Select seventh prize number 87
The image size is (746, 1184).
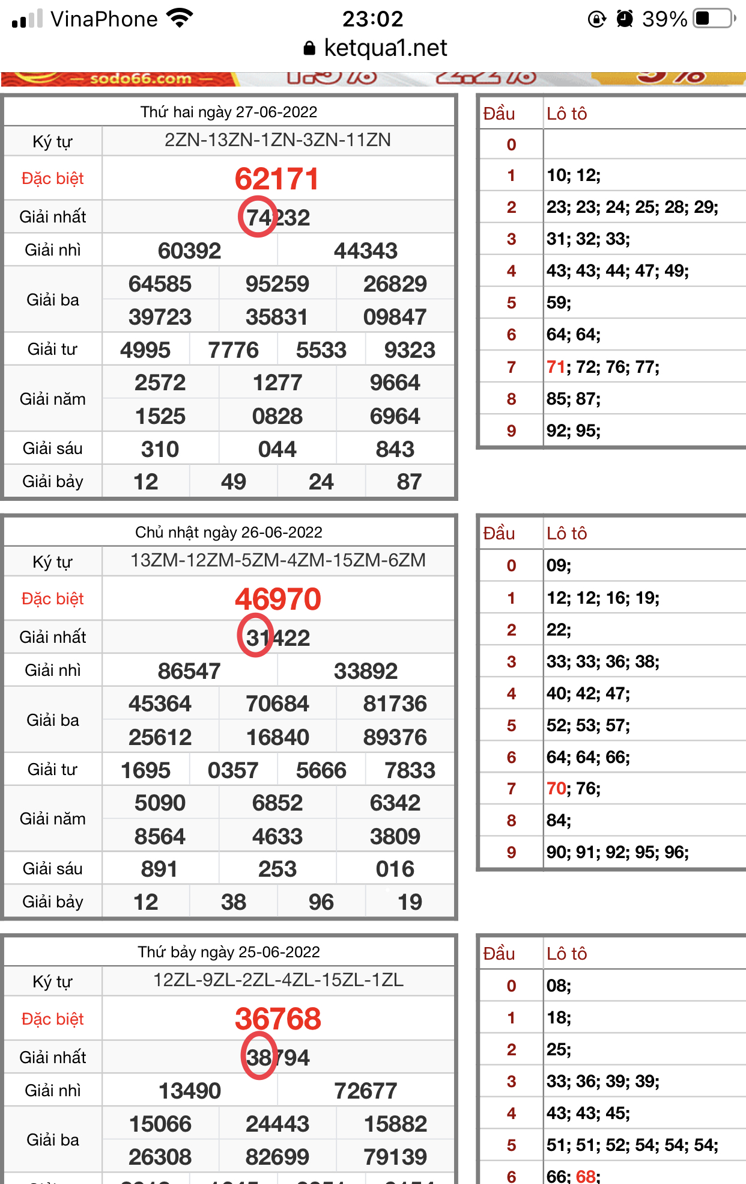(x=410, y=482)
